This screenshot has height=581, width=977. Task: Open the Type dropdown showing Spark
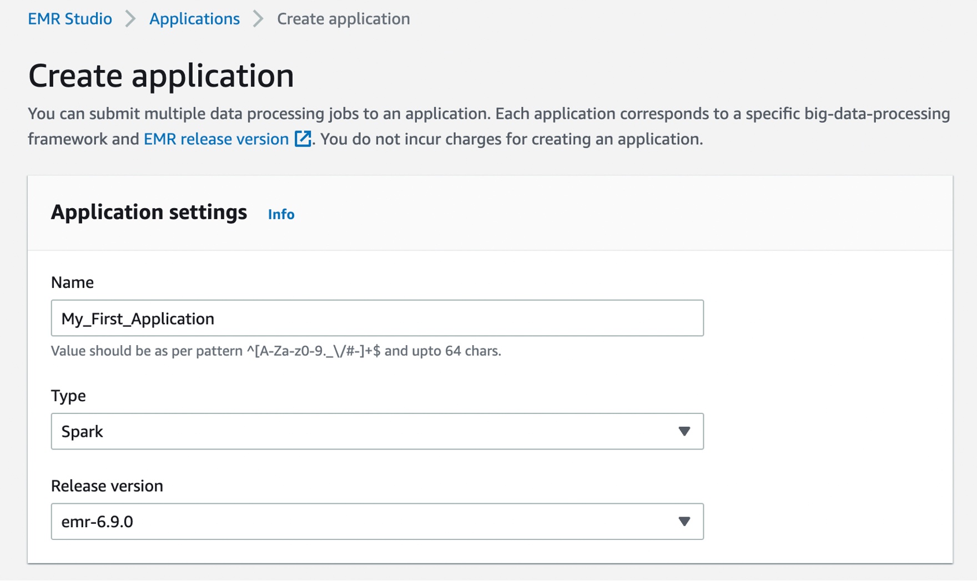point(377,431)
